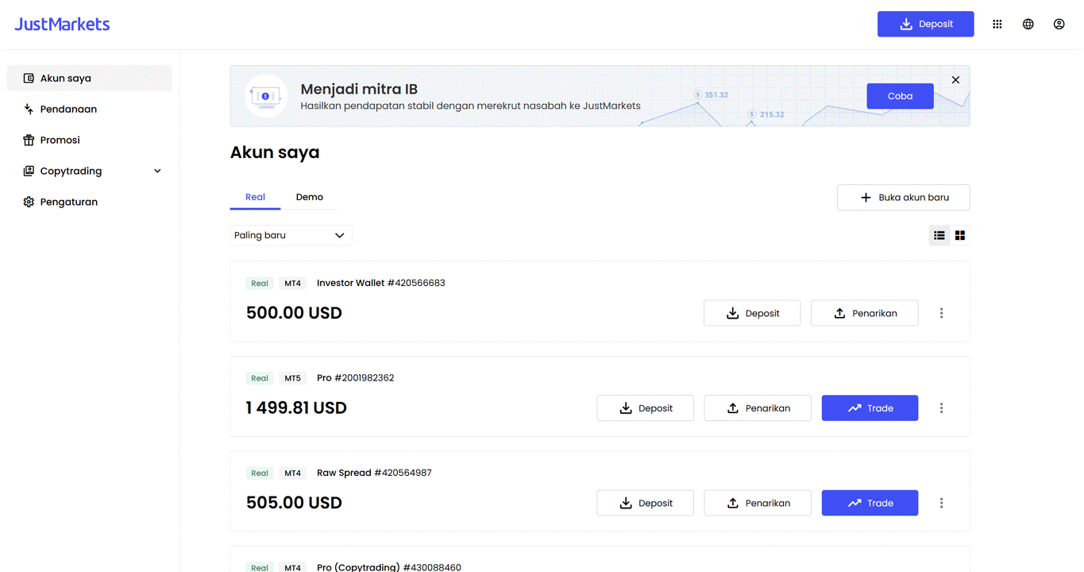Open the apps grid icon in header
This screenshot has width=1084, height=572.
[x=997, y=24]
